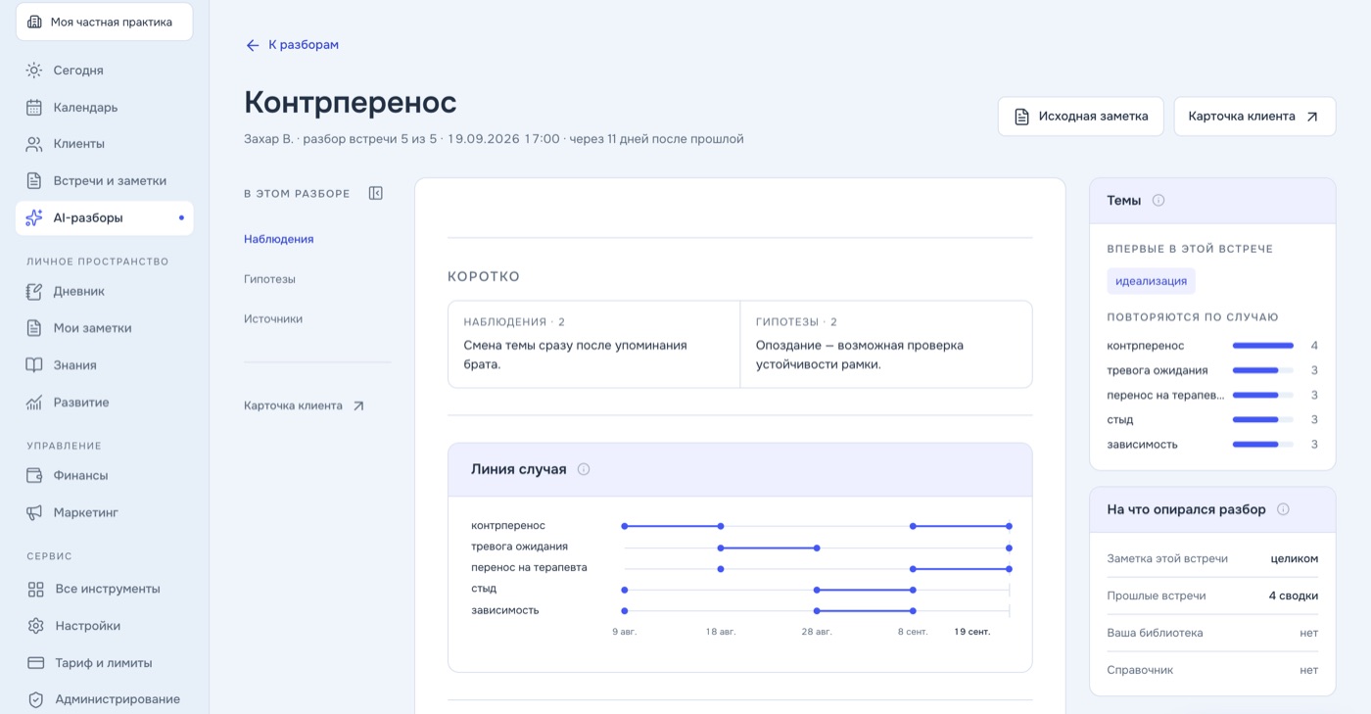Open «Карточка клиента» button at top right
Image resolution: width=1371 pixels, height=714 pixels.
pos(1254,117)
